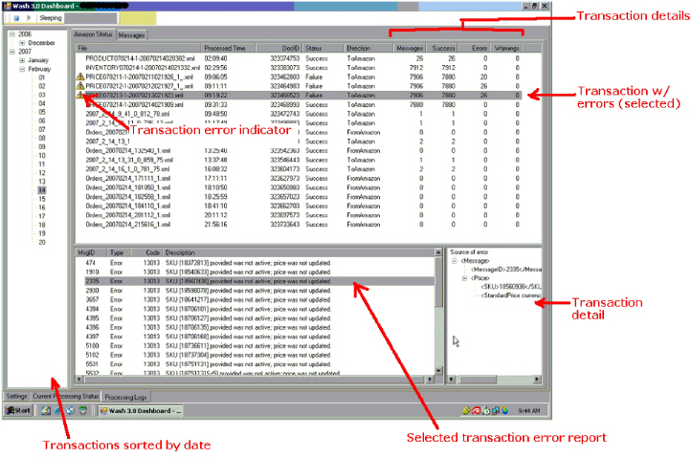
Task: Select day 14 in the date tree
Action: point(42,190)
